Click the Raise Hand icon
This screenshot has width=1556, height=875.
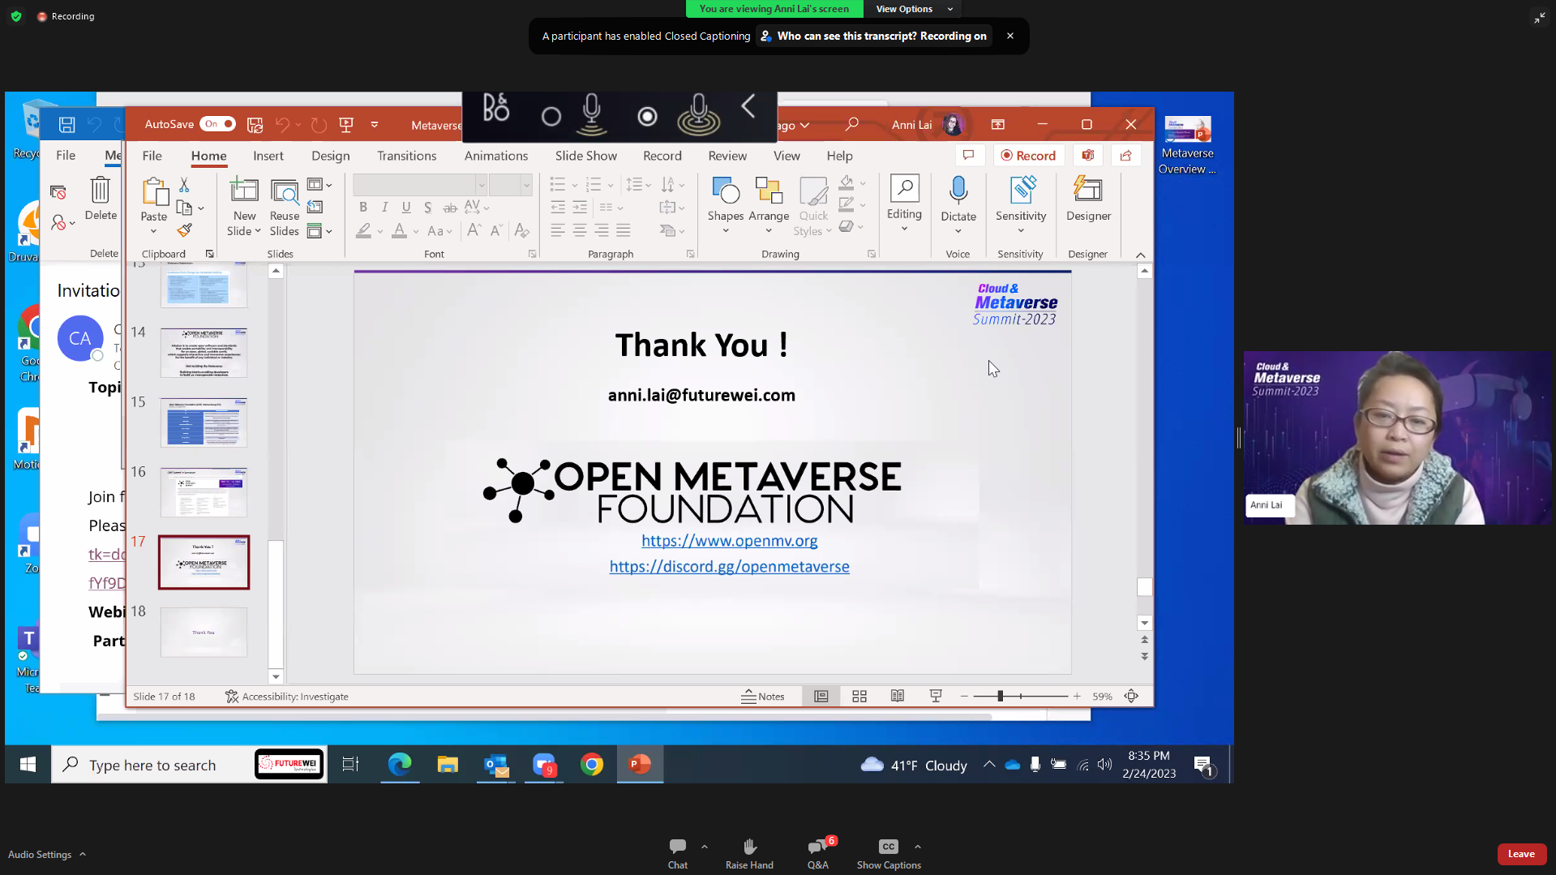[x=749, y=847]
